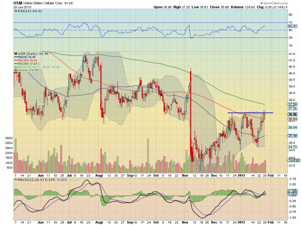
Task: Click the 34.73 lower band tag on the price axis
Action: [292, 146]
